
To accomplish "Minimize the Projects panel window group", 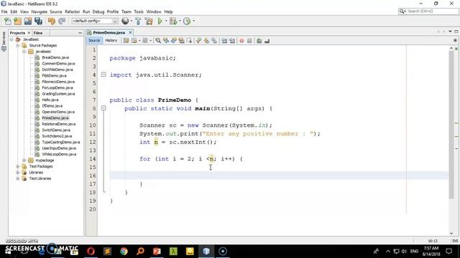I will 80,33.
